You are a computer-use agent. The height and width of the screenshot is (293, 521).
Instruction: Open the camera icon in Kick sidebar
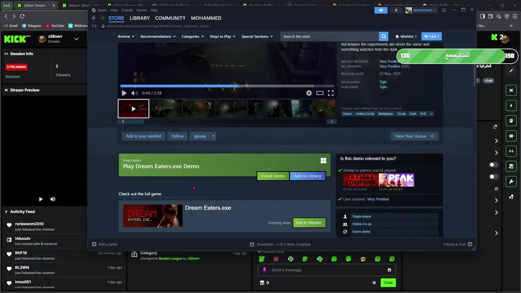pyautogui.click(x=511, y=166)
